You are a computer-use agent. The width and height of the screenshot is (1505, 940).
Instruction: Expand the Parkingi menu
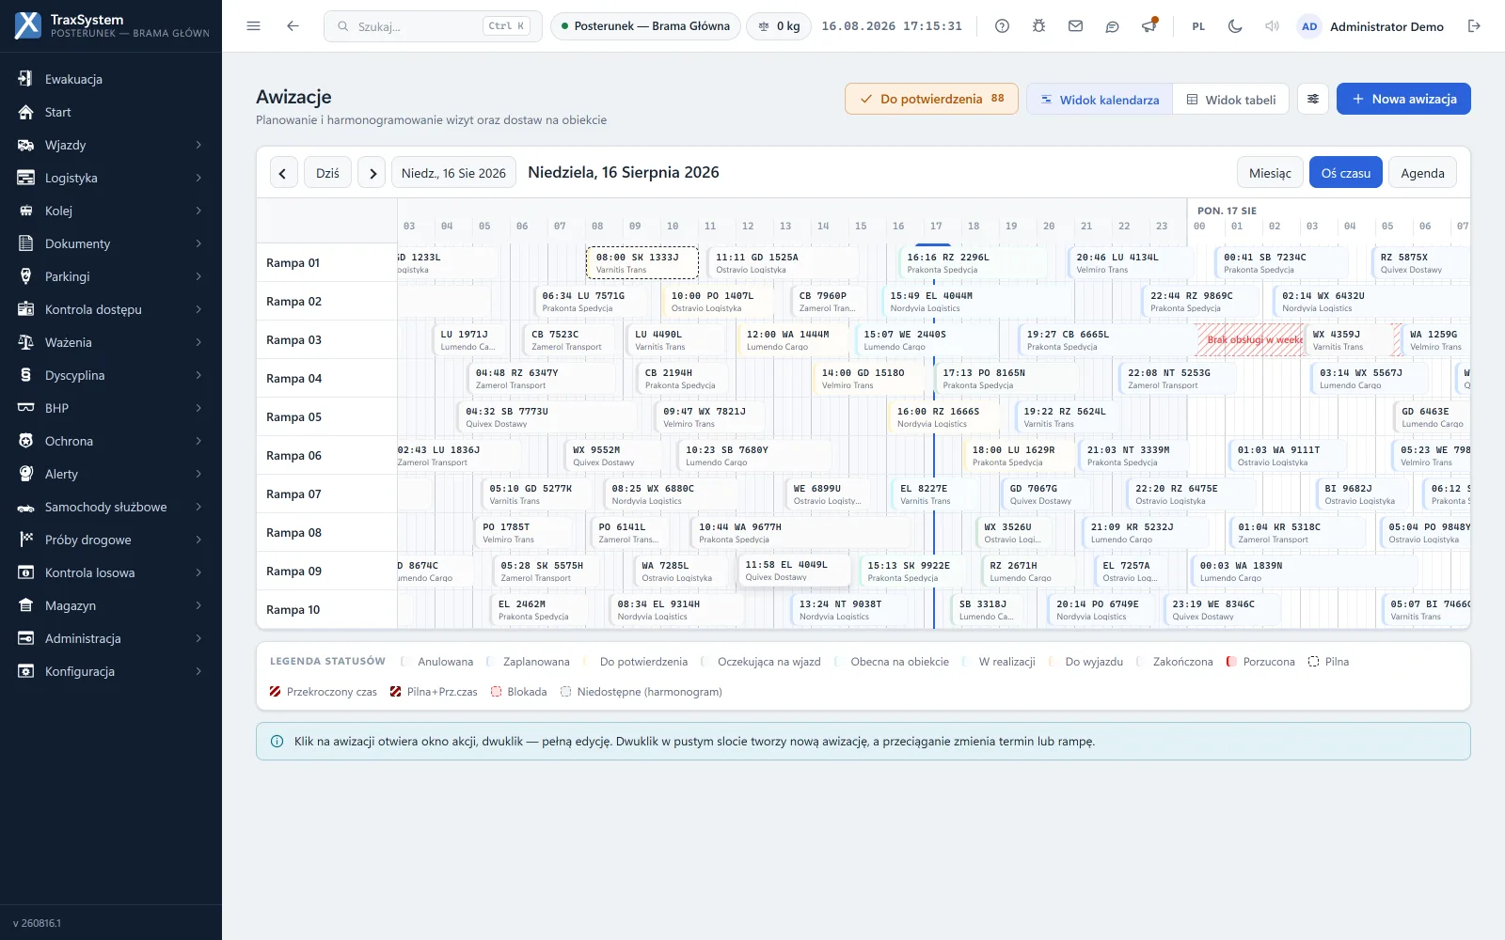click(111, 276)
